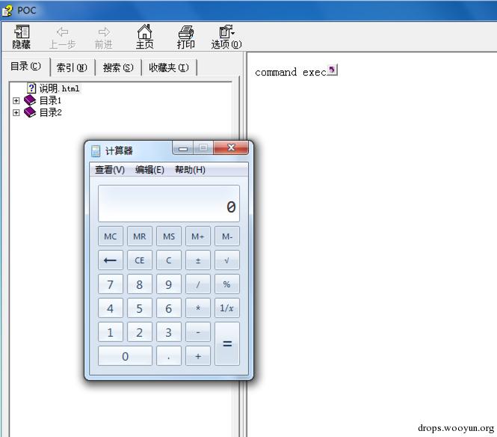This screenshot has height=437, width=497.
Task: Click the C clear key
Action: (169, 260)
